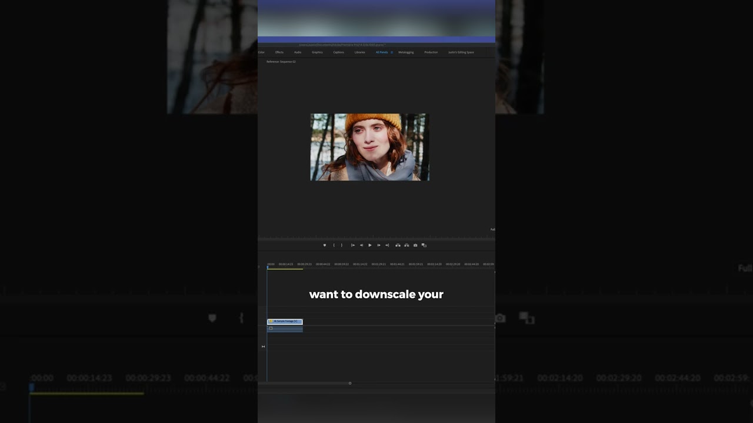Open the Production workspace tab
The image size is (753, 423).
tap(431, 52)
